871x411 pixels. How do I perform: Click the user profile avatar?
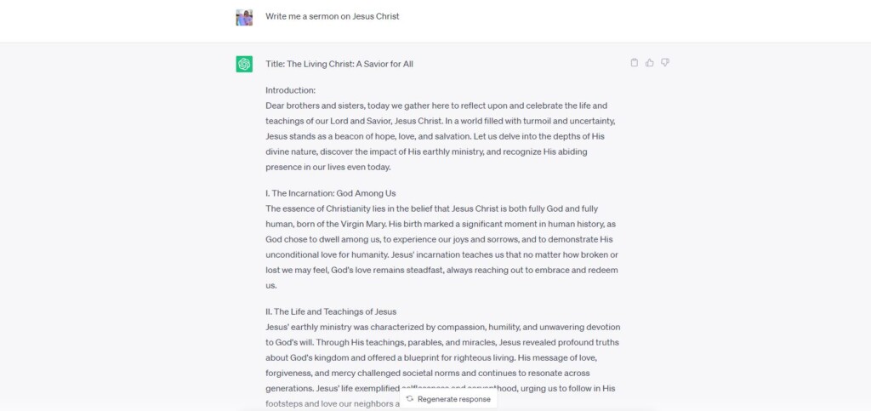(244, 17)
